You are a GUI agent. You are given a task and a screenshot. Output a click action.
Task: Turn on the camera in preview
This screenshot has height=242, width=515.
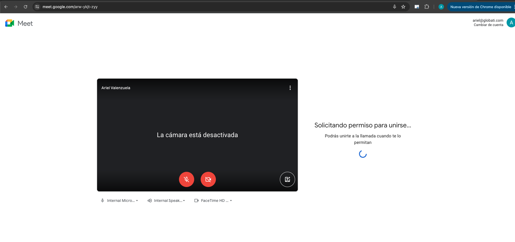coord(208,179)
